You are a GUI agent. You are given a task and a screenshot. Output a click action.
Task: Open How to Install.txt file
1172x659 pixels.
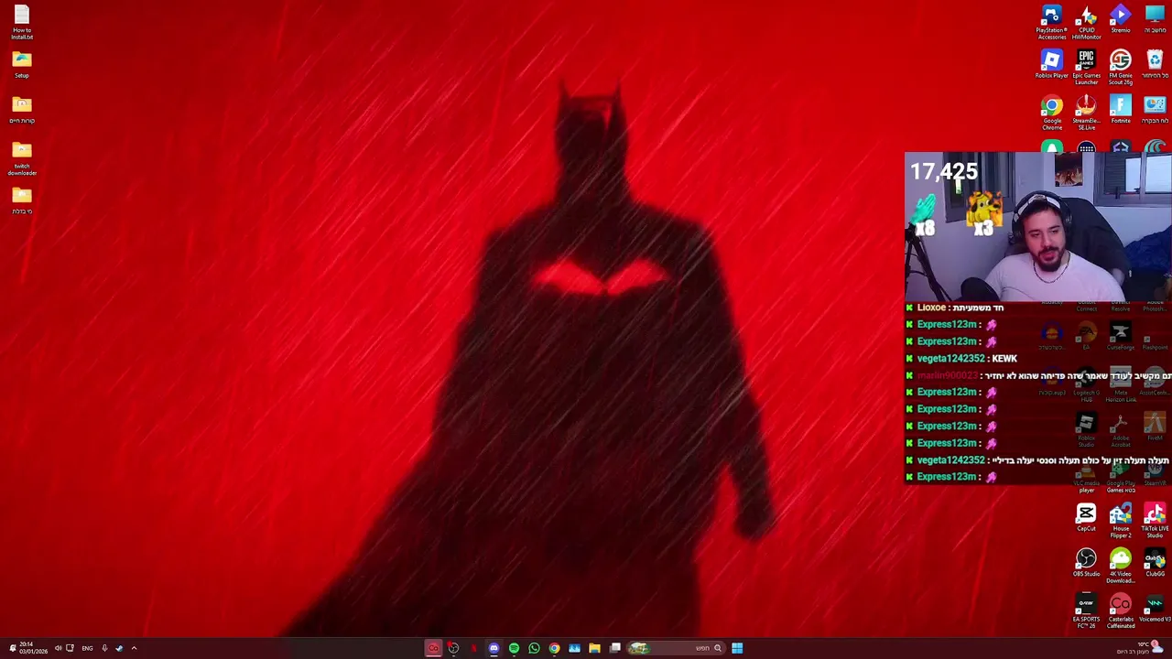[x=22, y=23]
